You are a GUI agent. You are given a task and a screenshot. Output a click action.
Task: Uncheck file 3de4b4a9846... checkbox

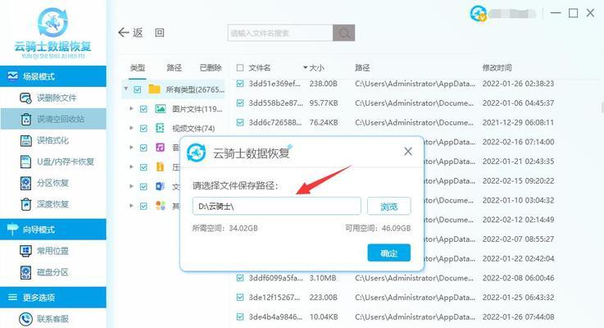click(x=240, y=317)
